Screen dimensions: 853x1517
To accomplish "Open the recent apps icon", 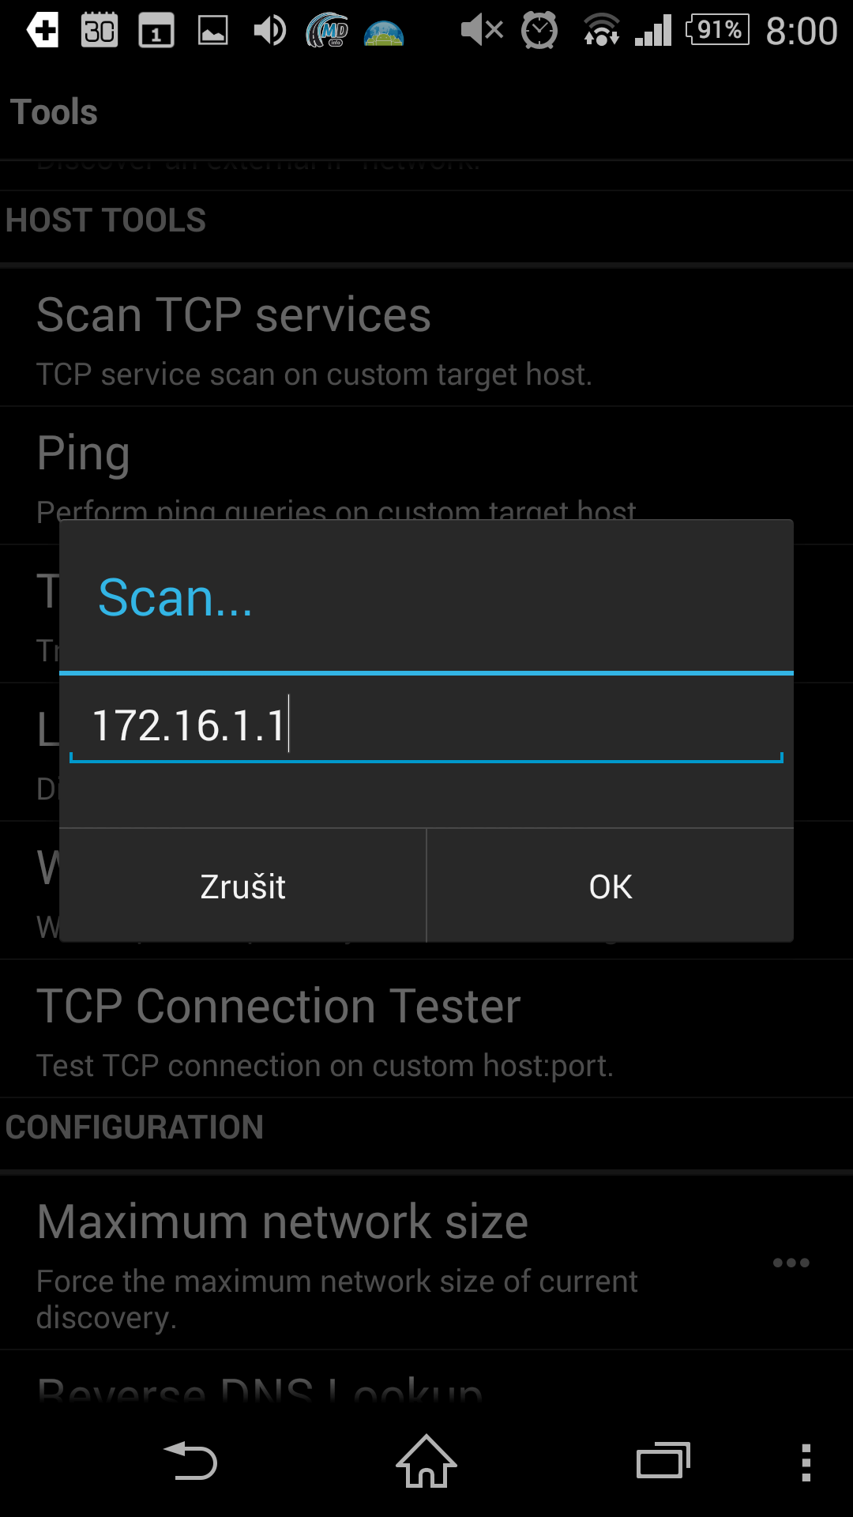I will tap(663, 1461).
